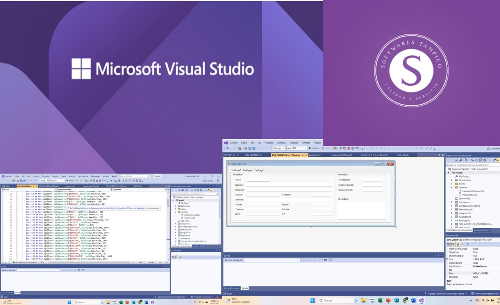The height and width of the screenshot is (305, 500).
Task: Collapse reportes folder in right Solution Explorer
Action: pos(451,188)
